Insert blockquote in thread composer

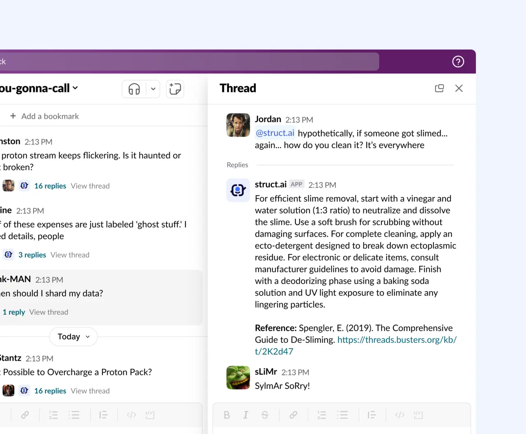click(x=372, y=415)
